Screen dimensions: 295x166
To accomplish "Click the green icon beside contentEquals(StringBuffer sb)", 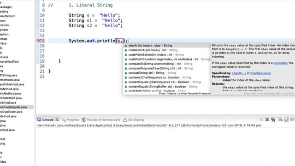I will [x=126, y=87].
